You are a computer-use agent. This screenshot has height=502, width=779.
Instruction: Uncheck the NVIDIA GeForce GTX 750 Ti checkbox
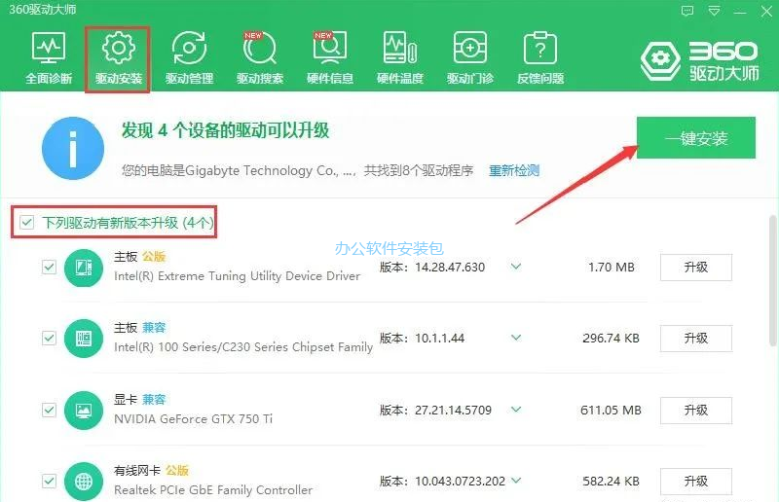click(x=49, y=411)
